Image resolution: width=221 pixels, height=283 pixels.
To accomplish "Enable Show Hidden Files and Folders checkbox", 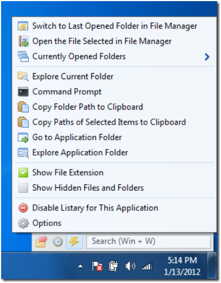I will (x=23, y=188).
